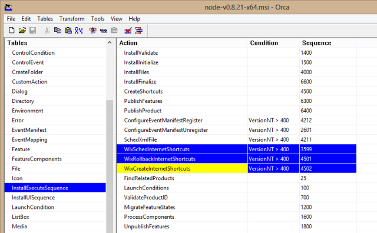Viewport: 377px width, 233px height.
Task: Sort by the Action column header
Action: (x=182, y=43)
